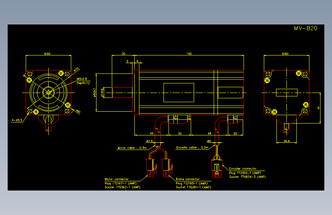Click the M5x0.8 thread callout
The image size is (332, 215).
[x=82, y=79]
